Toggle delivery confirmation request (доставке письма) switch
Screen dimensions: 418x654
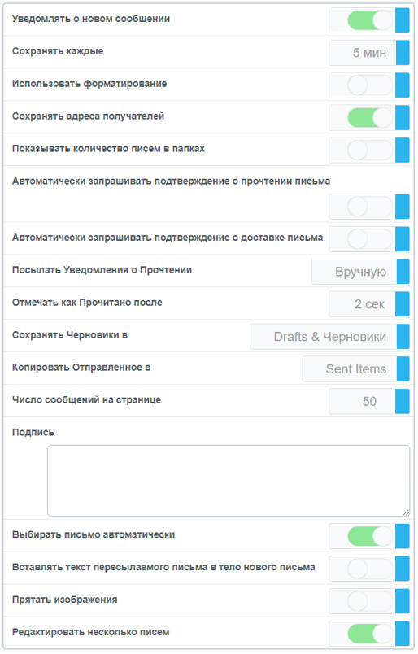(x=371, y=239)
